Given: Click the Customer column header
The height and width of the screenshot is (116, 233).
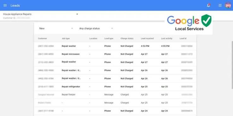Looking at the screenshot, I should click(x=42, y=38).
